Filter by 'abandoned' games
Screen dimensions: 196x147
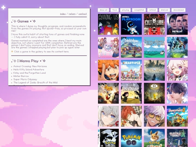(178, 10)
